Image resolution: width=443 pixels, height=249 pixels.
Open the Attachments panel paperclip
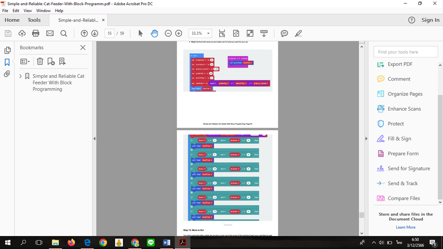point(7,74)
